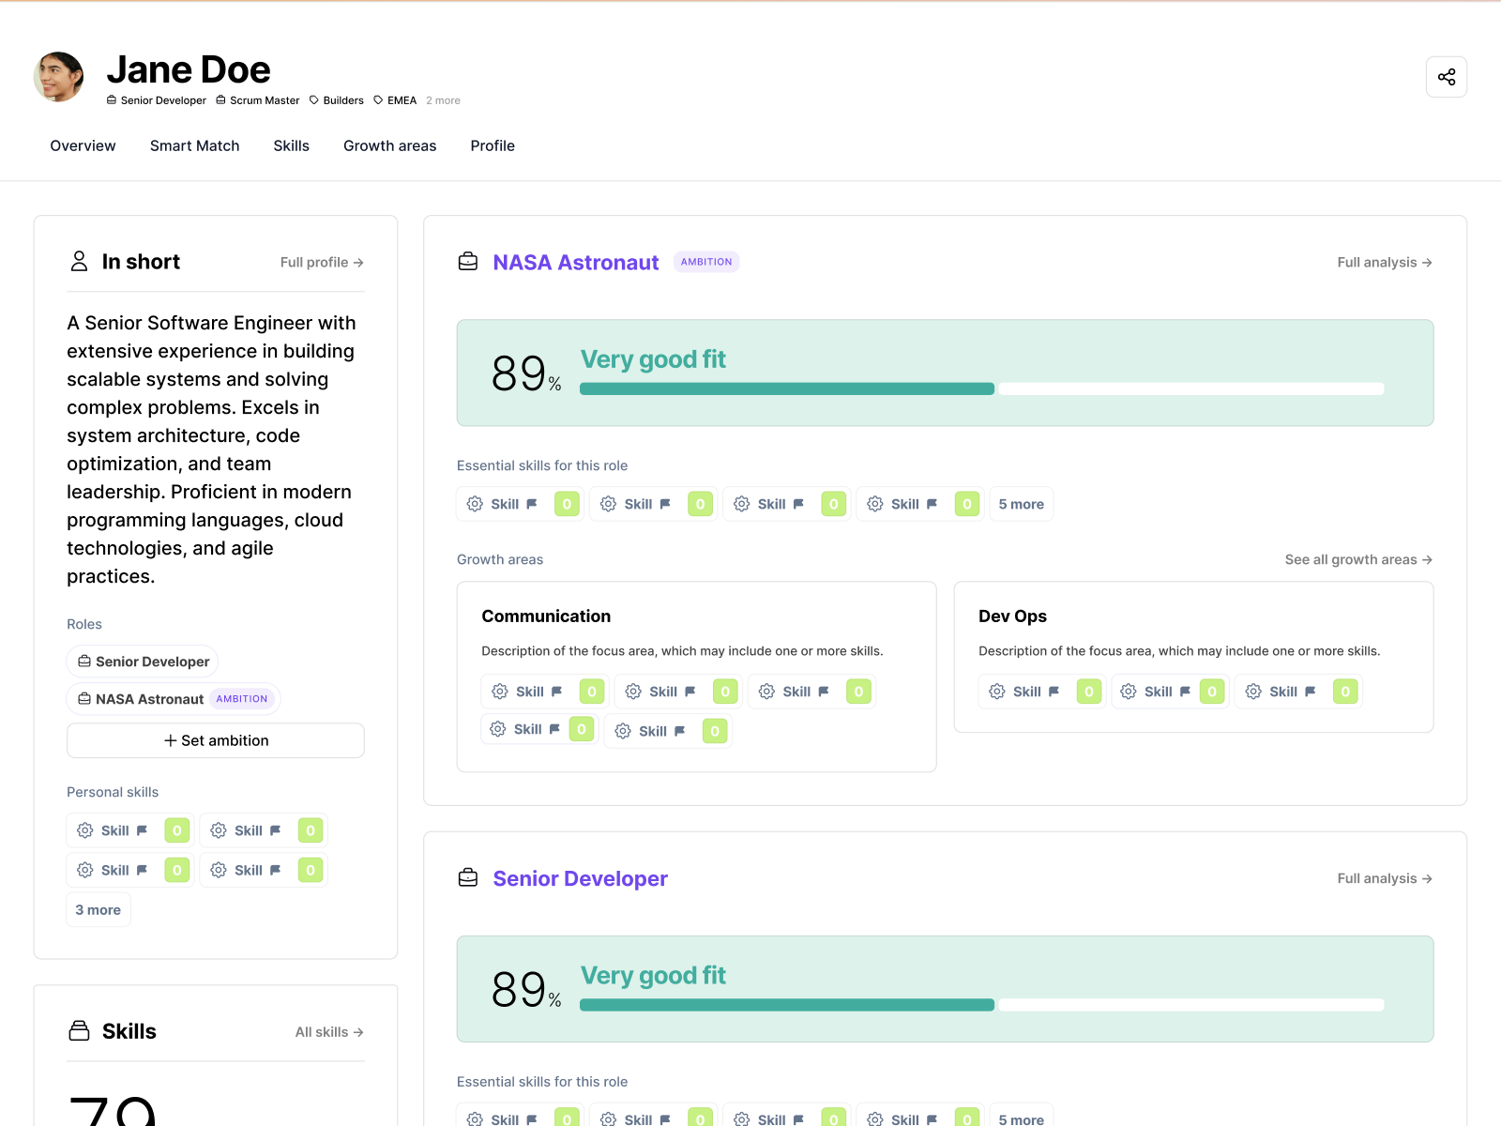Click the gear icon on first essential skill chip
This screenshot has height=1126, width=1501.
pos(475,504)
